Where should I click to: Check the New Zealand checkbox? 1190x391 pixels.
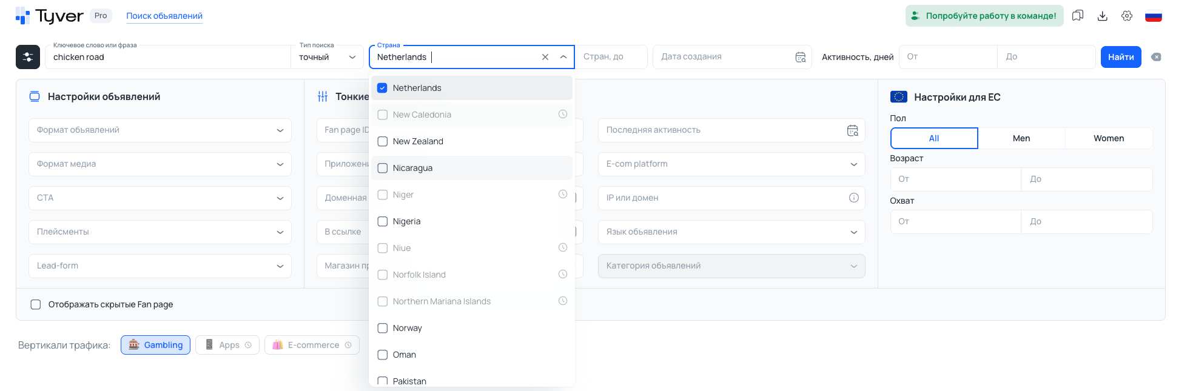(x=383, y=141)
